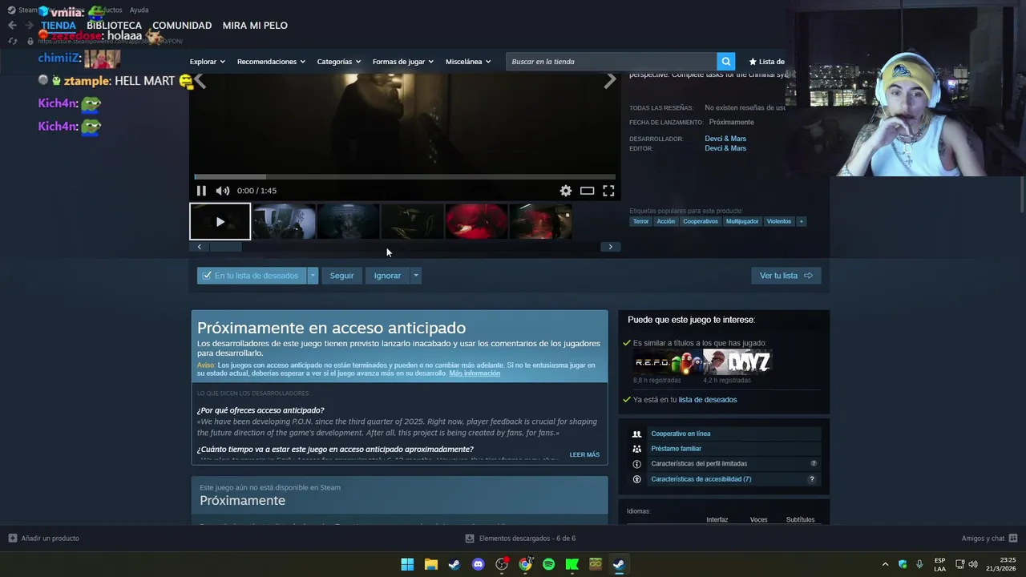The width and height of the screenshot is (1026, 577).
Task: Click the plus button to add a tag
Action: point(801,221)
